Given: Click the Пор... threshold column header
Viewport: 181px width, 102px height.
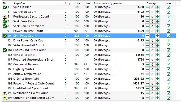Looking at the screenshot, I should click(69, 3).
